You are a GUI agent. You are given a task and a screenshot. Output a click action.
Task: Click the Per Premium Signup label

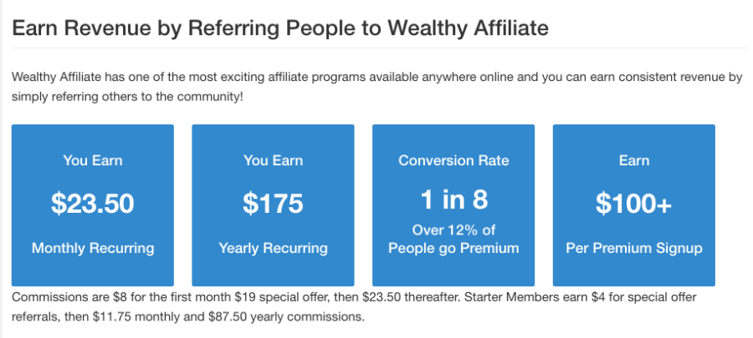coord(634,249)
